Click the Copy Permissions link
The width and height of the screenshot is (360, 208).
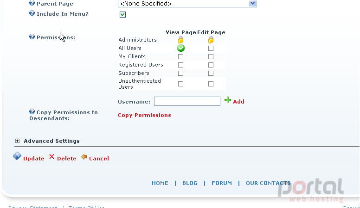point(144,115)
